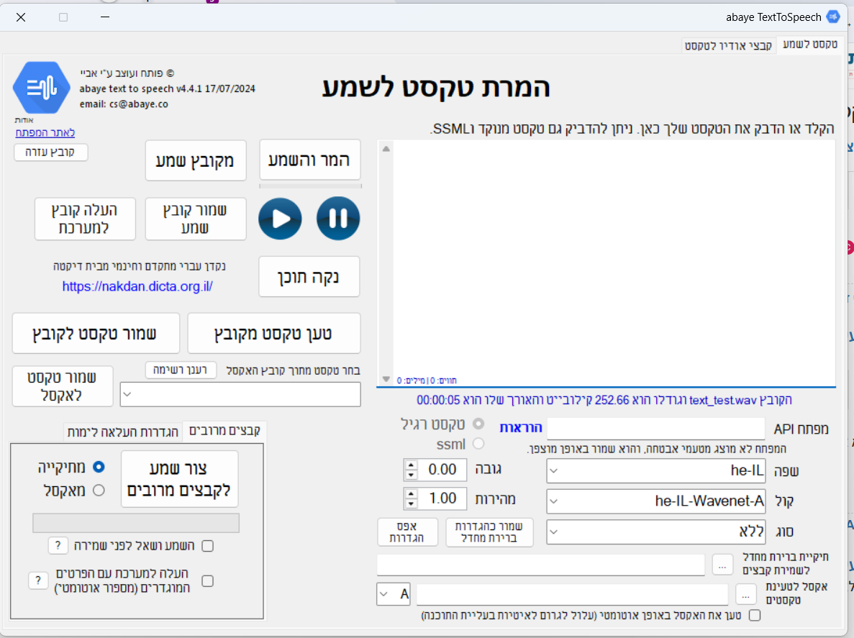
Task: Click the אפס הגדרות button
Action: (406, 532)
